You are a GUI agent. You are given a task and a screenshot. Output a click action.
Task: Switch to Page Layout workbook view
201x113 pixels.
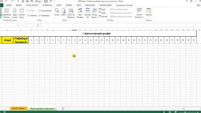[15, 13]
